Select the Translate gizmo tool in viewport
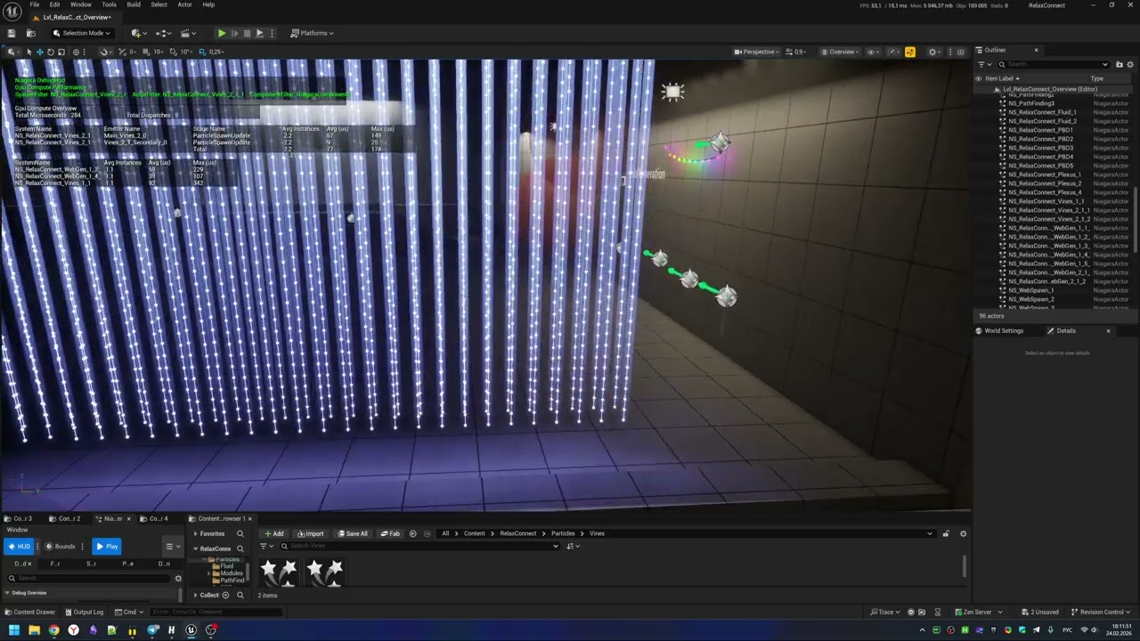This screenshot has width=1140, height=641. [39, 52]
